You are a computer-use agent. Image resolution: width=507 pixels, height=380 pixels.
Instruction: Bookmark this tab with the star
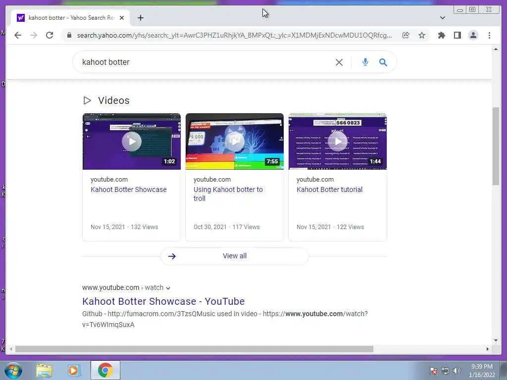pyautogui.click(x=422, y=35)
